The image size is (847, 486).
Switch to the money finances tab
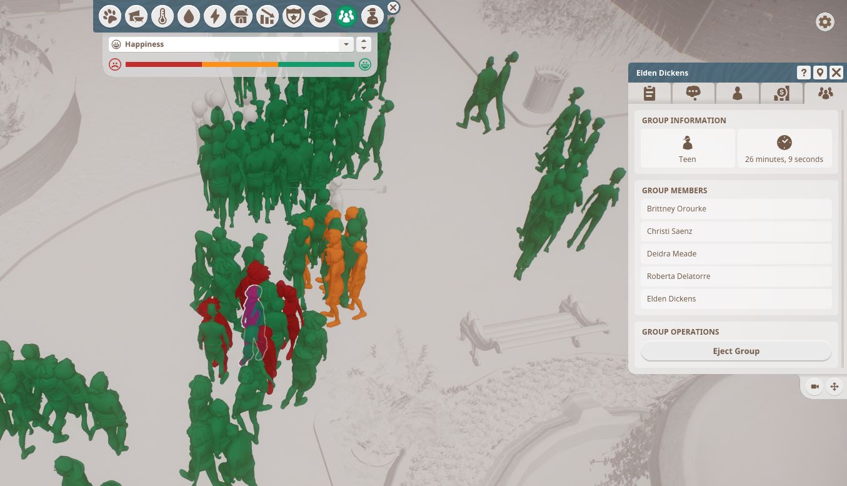[781, 93]
